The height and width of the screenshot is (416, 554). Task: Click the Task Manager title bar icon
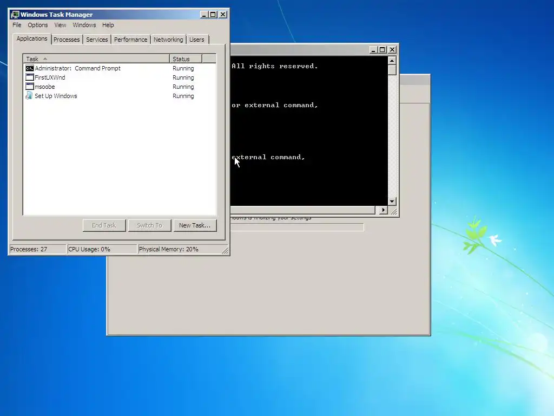[x=15, y=15]
